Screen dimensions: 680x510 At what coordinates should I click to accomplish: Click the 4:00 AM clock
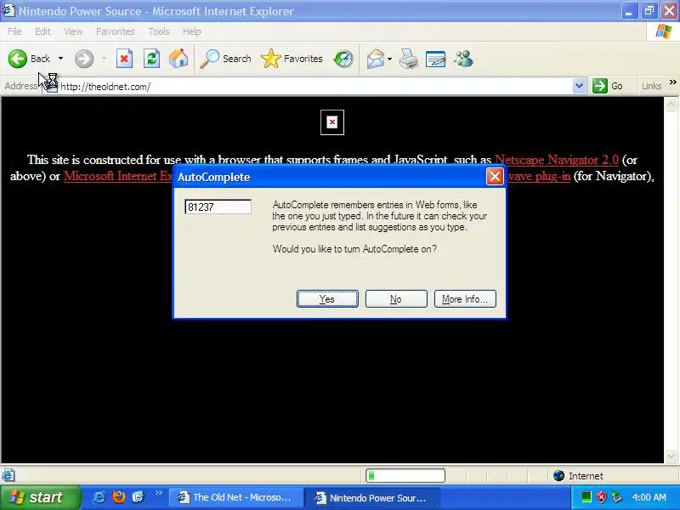coord(649,497)
